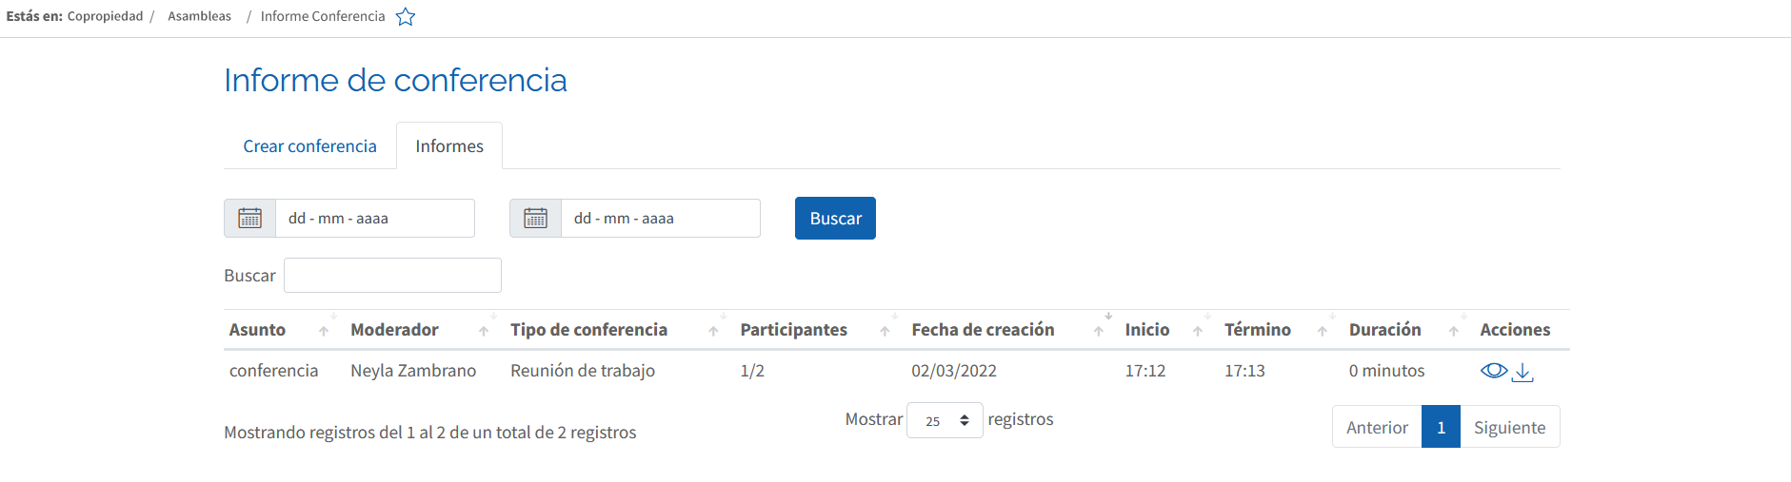Sort table by Duración column

tap(1403, 330)
